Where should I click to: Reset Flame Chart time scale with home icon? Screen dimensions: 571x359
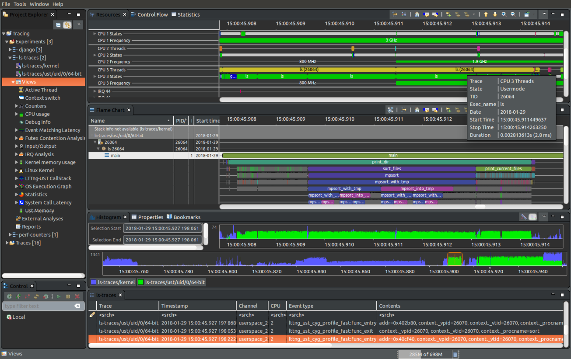pyautogui.click(x=417, y=110)
